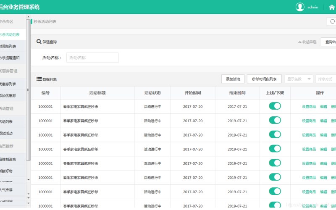
Task: Click the 秒杀时间段列表 button
Action: pyautogui.click(x=264, y=79)
